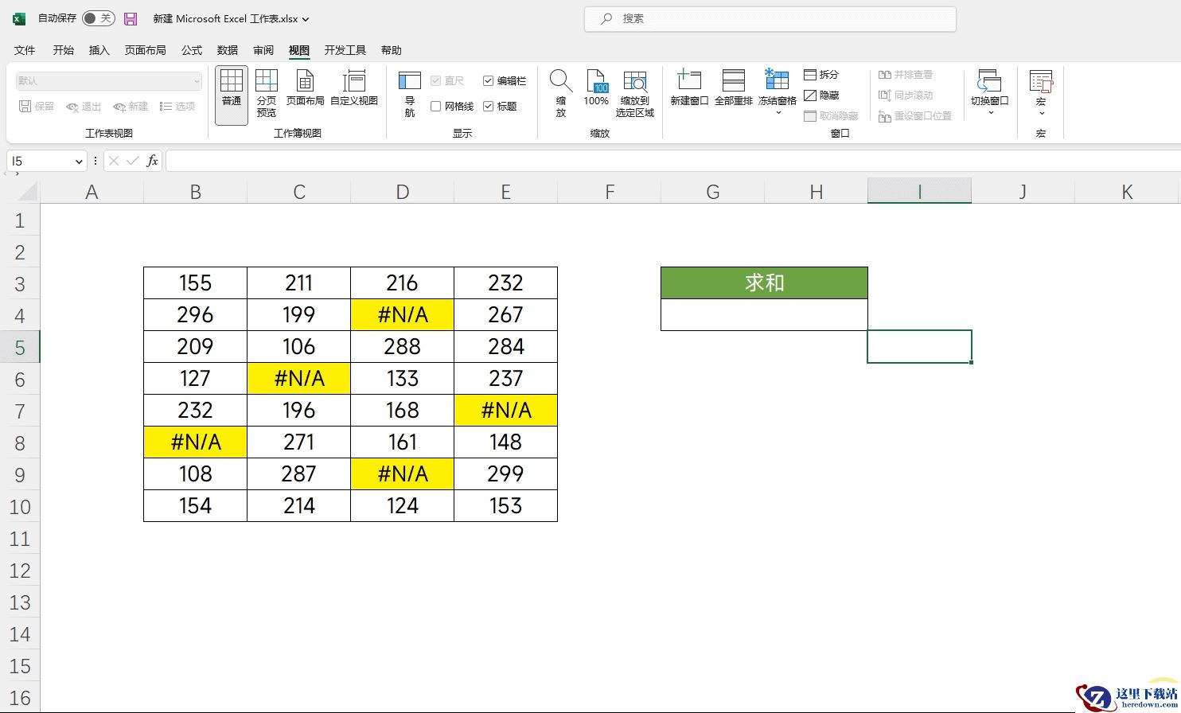Switch to Page Break Preview (分页预览)

[267, 93]
